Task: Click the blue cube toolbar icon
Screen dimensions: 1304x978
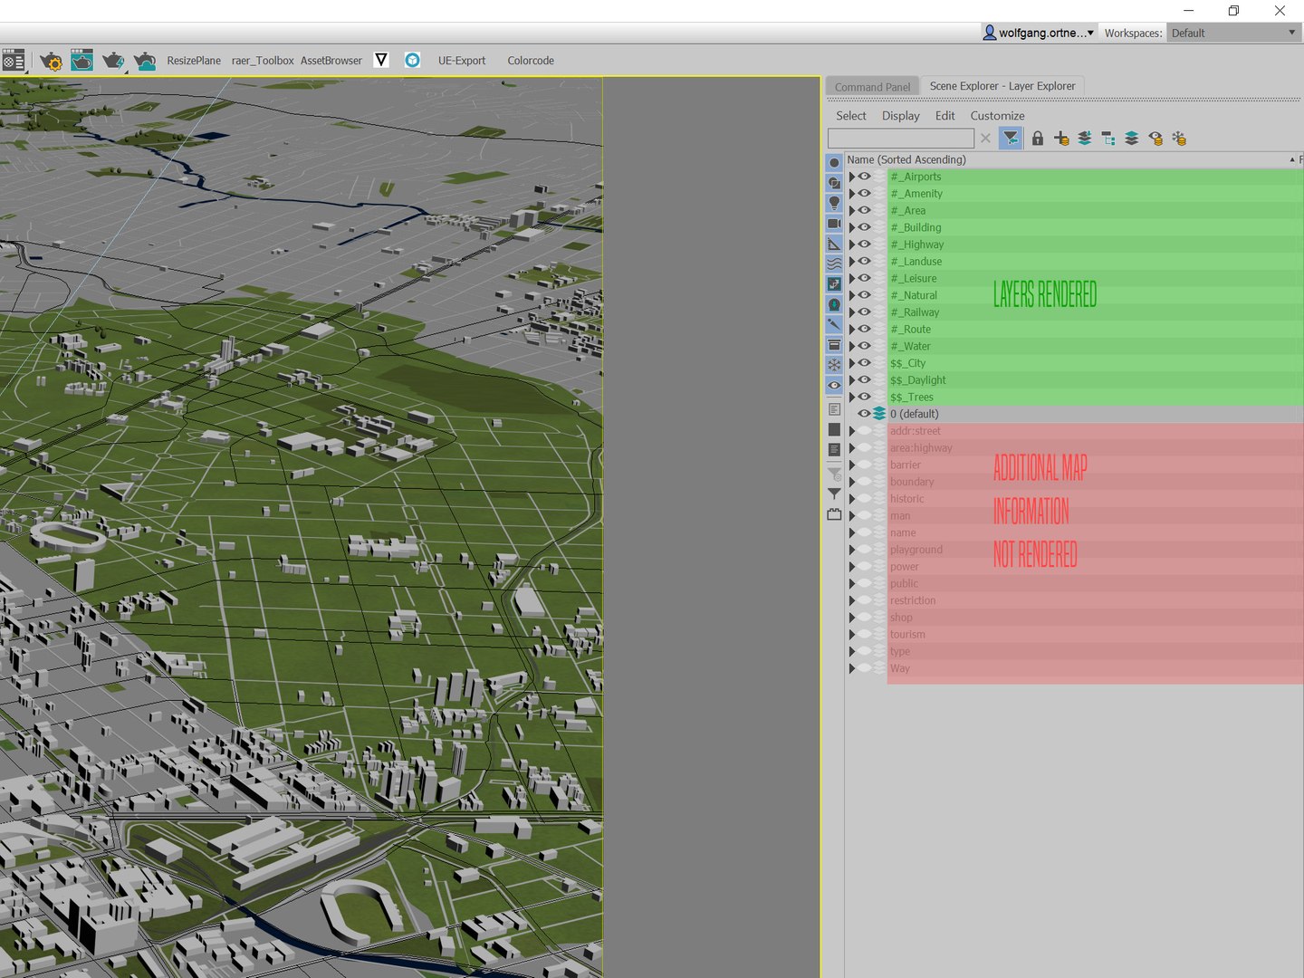Action: click(413, 60)
